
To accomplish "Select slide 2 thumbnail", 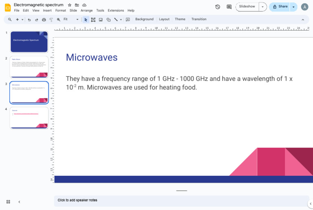I will tap(29, 67).
